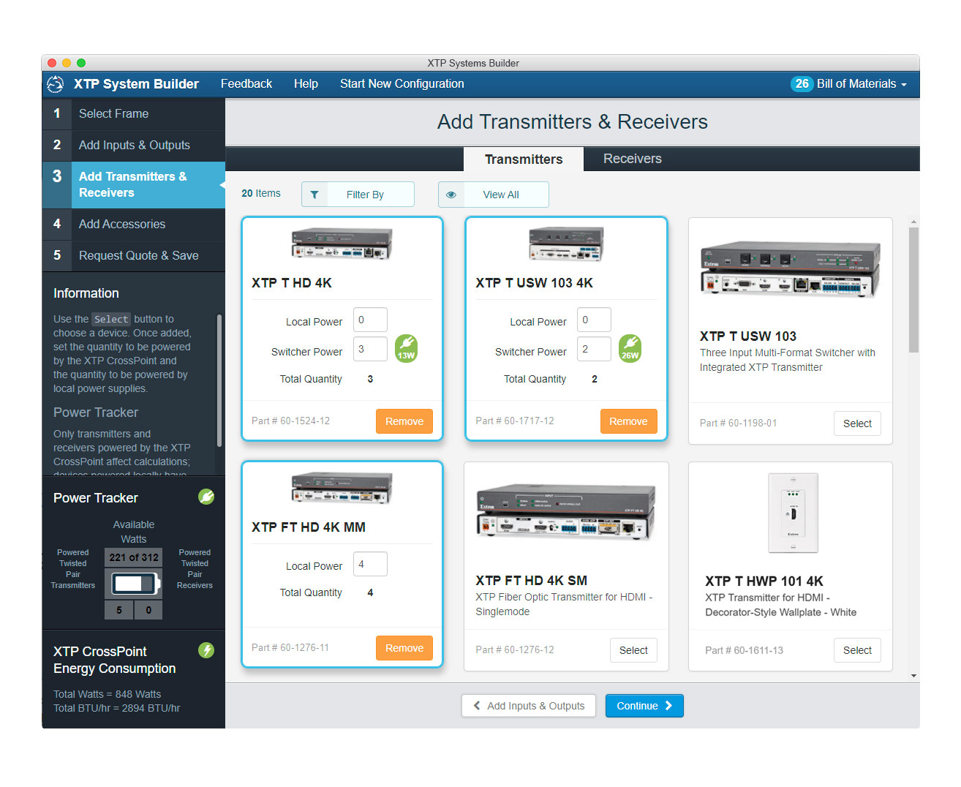Image resolution: width=961 pixels, height=787 pixels.
Task: Click the eye icon beside View All
Action: pyautogui.click(x=451, y=195)
